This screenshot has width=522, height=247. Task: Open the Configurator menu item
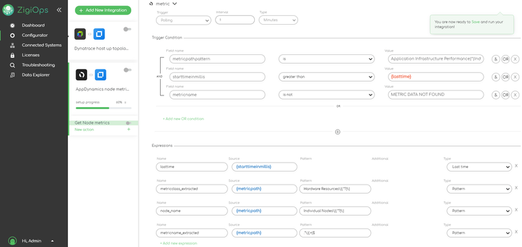pyautogui.click(x=34, y=35)
